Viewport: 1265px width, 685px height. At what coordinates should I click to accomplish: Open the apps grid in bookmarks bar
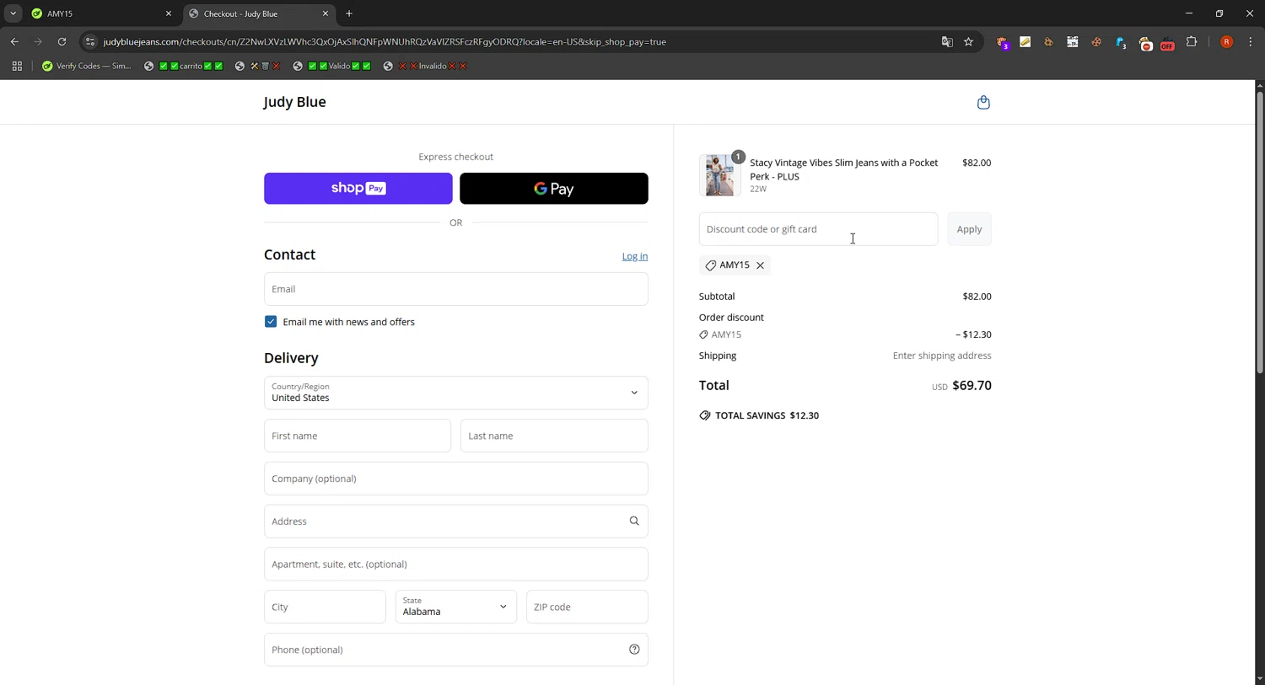coord(17,66)
